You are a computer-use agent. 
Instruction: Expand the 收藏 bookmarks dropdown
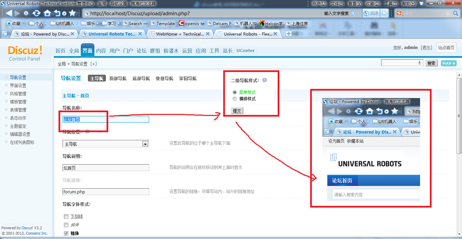24,23
